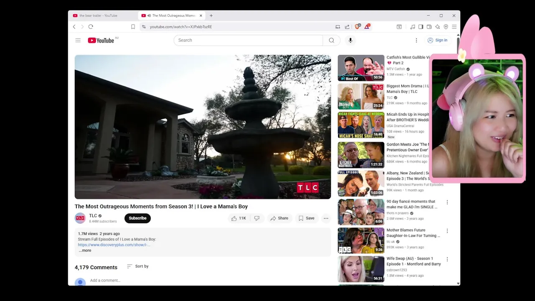The width and height of the screenshot is (535, 301).
Task: Click 'thots n prayers' channel name
Action: click(397, 213)
